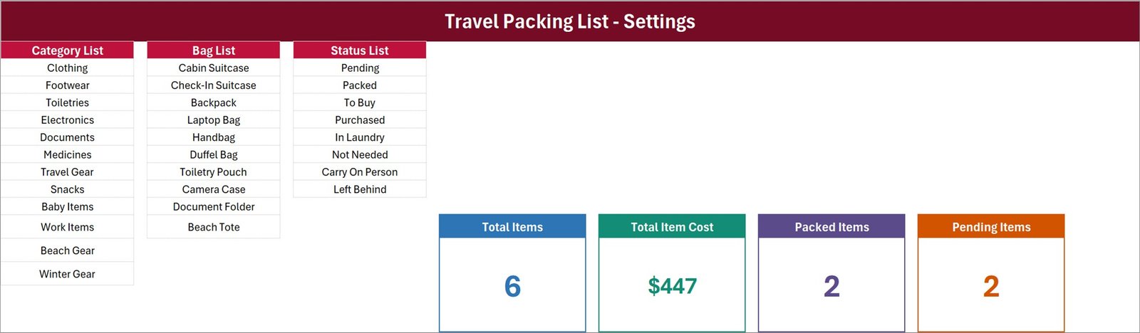This screenshot has width=1140, height=333.
Task: Click the Electronics category entry
Action: click(x=67, y=120)
